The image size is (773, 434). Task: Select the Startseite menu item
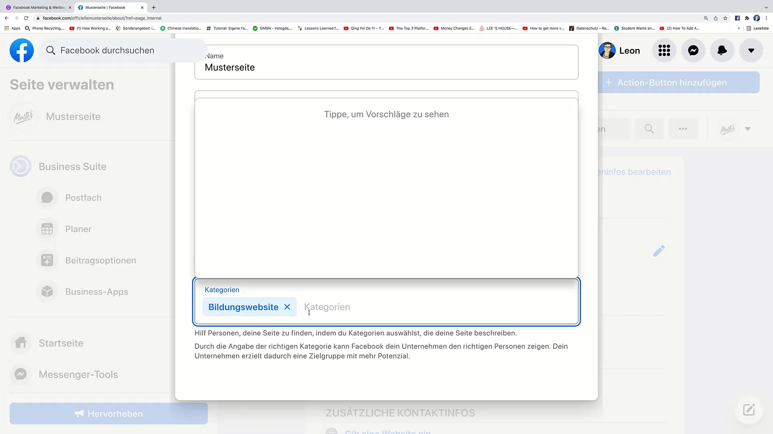60,342
